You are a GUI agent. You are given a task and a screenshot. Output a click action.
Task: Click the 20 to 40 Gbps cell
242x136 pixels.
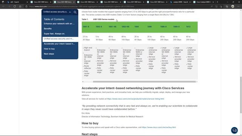click(x=138, y=38)
